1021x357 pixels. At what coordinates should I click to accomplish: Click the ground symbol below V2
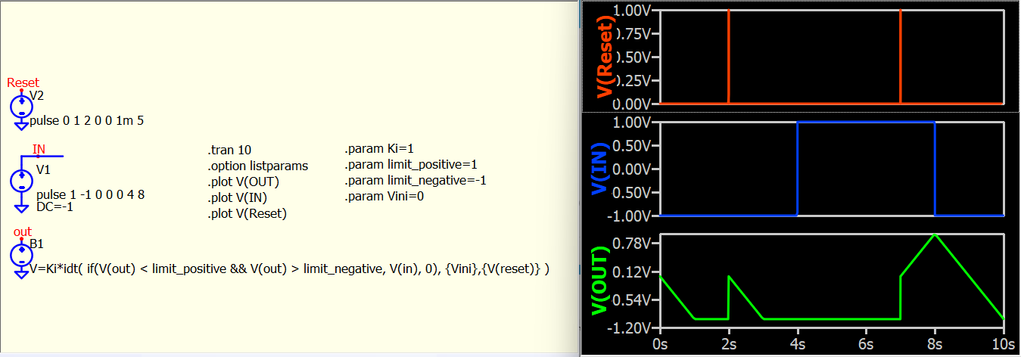(x=21, y=126)
